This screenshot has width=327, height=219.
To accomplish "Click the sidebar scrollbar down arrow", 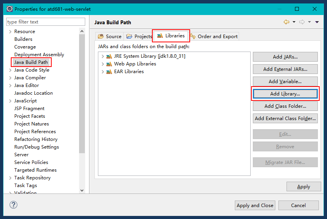I will click(x=82, y=190).
